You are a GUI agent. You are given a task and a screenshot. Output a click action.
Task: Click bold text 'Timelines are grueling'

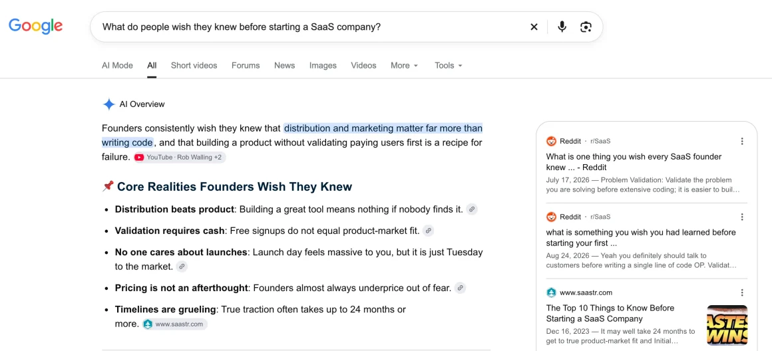click(x=166, y=310)
